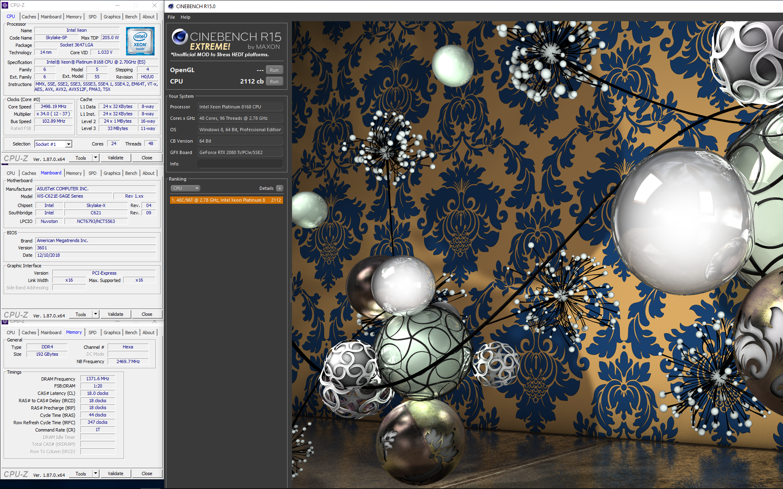Click the memory size 192 GBytes value
This screenshot has height=489, width=783.
[x=47, y=354]
